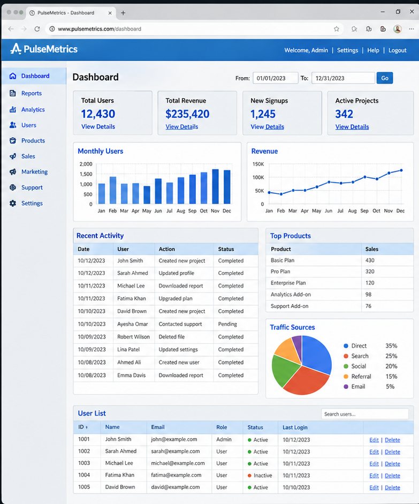Screen dimensions: 419x504
Task: Switch to the PulseMetrics - Dashboard tab
Action: (66, 13)
